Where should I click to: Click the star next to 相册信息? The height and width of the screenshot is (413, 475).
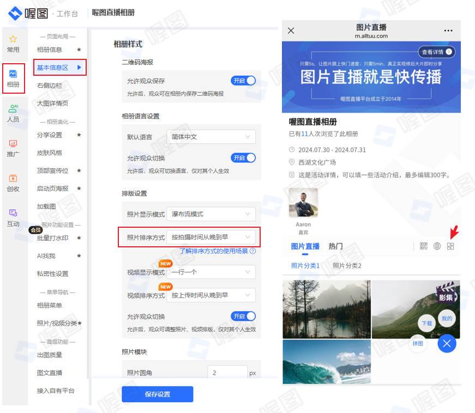click(79, 50)
